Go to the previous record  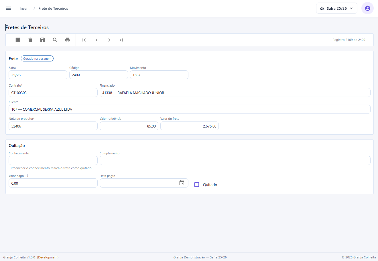(97, 40)
